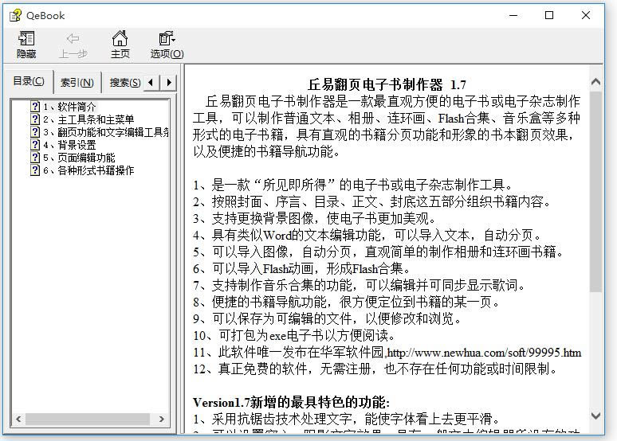Switch to the 搜索(S) tab

pos(124,83)
